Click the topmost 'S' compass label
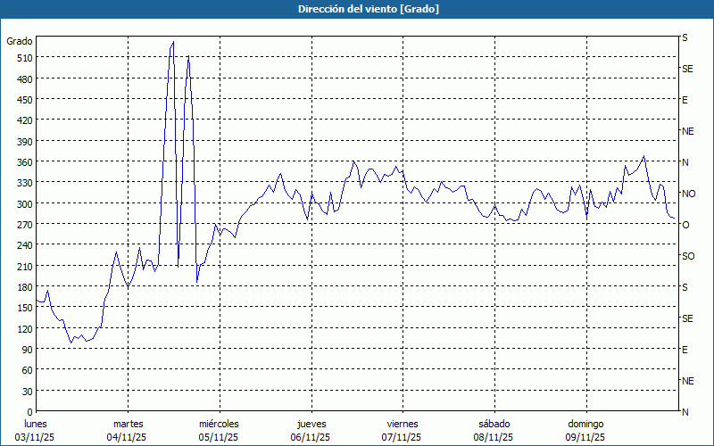 tap(685, 38)
